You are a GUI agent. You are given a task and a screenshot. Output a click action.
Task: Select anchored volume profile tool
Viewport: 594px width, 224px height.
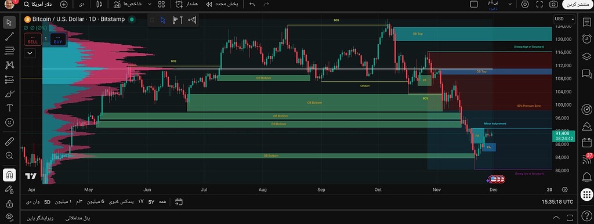(192, 20)
